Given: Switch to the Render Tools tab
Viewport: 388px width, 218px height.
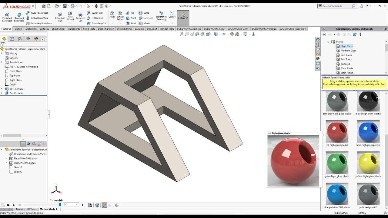Looking at the screenshot, I should [x=167, y=29].
